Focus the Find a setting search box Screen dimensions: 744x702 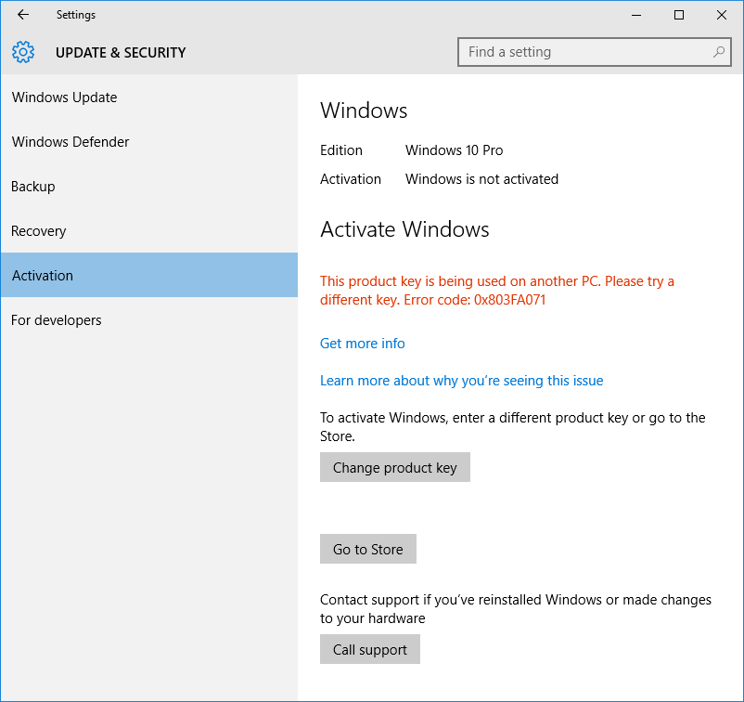[x=594, y=52]
